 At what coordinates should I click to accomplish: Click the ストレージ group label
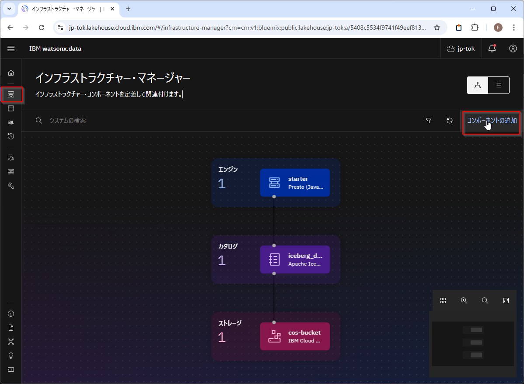click(230, 323)
